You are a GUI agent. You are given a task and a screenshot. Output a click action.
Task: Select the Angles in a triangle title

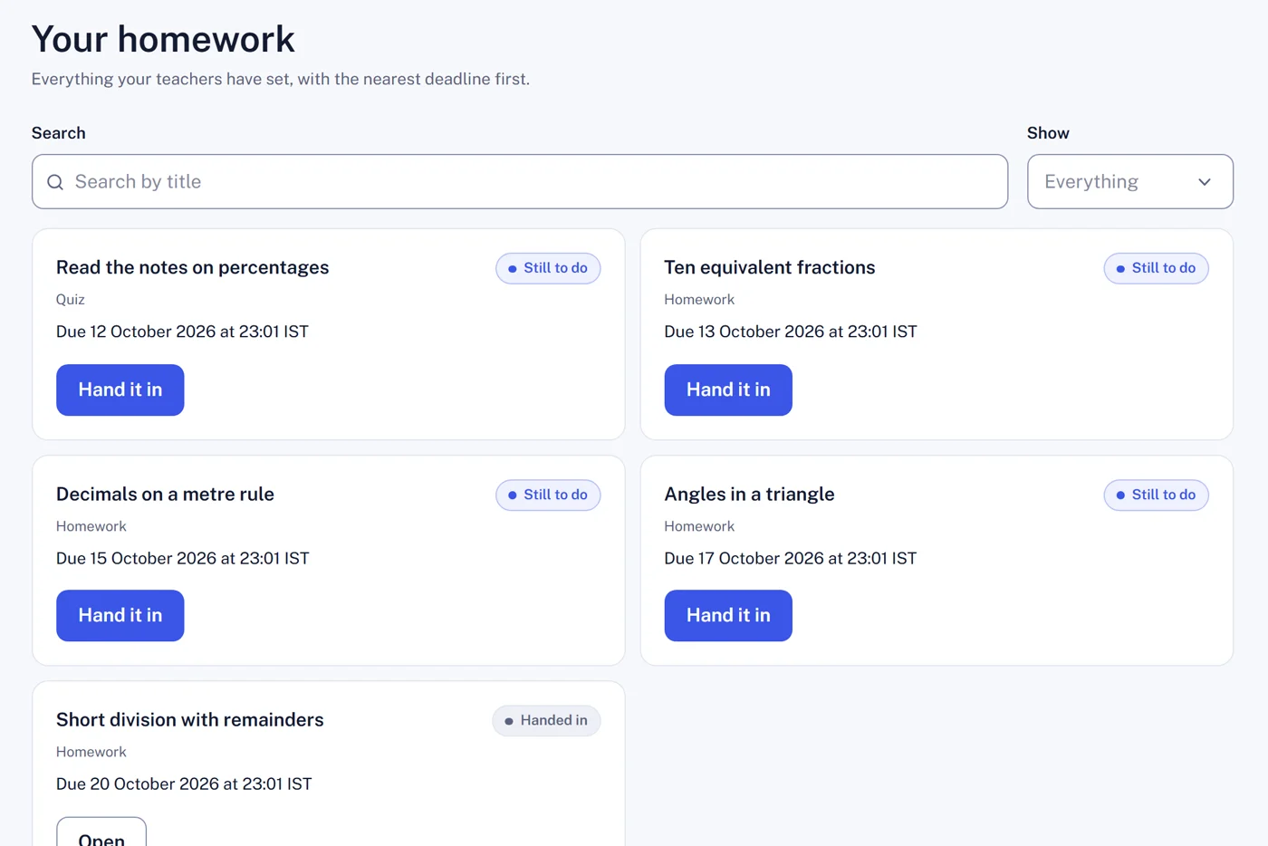point(749,494)
